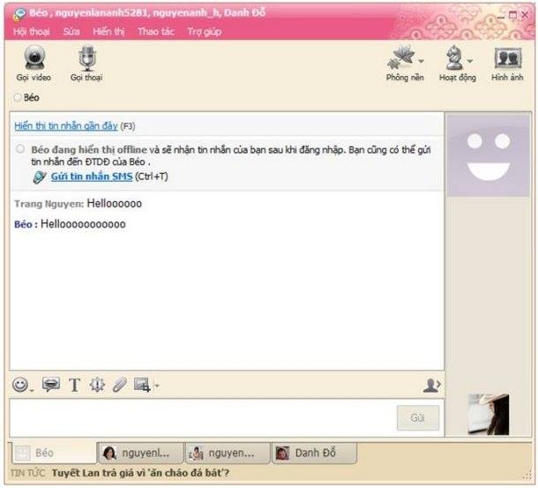Expand the Hoạt động activities dropdown
Screen dimensions: 538x488
click(x=470, y=61)
